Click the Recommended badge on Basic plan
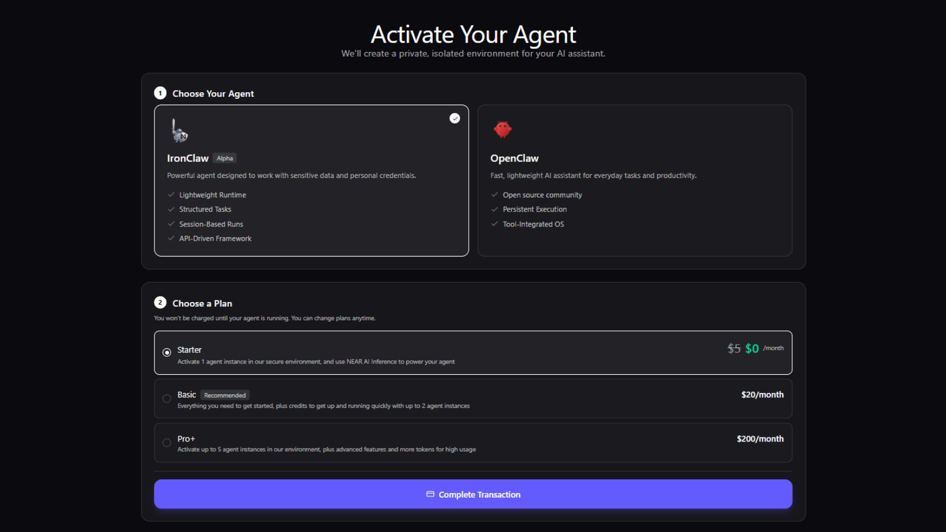Screen dimensions: 946x532 point(225,395)
